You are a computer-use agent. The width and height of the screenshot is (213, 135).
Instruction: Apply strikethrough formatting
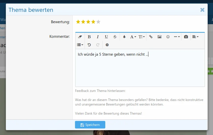point(115,37)
